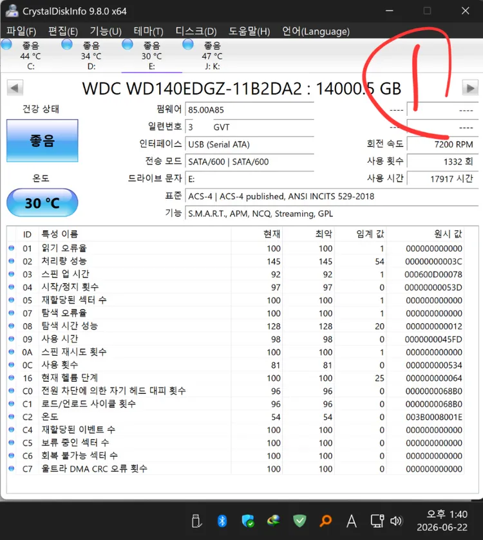This screenshot has width=483, height=540.
Task: Select row 0A 스핀 재시도 횟수
Action: pos(236,352)
